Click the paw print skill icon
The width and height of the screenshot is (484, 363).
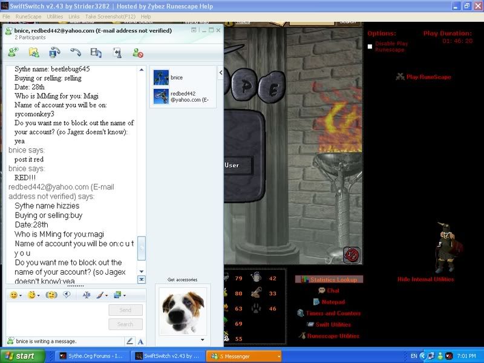tap(256, 308)
